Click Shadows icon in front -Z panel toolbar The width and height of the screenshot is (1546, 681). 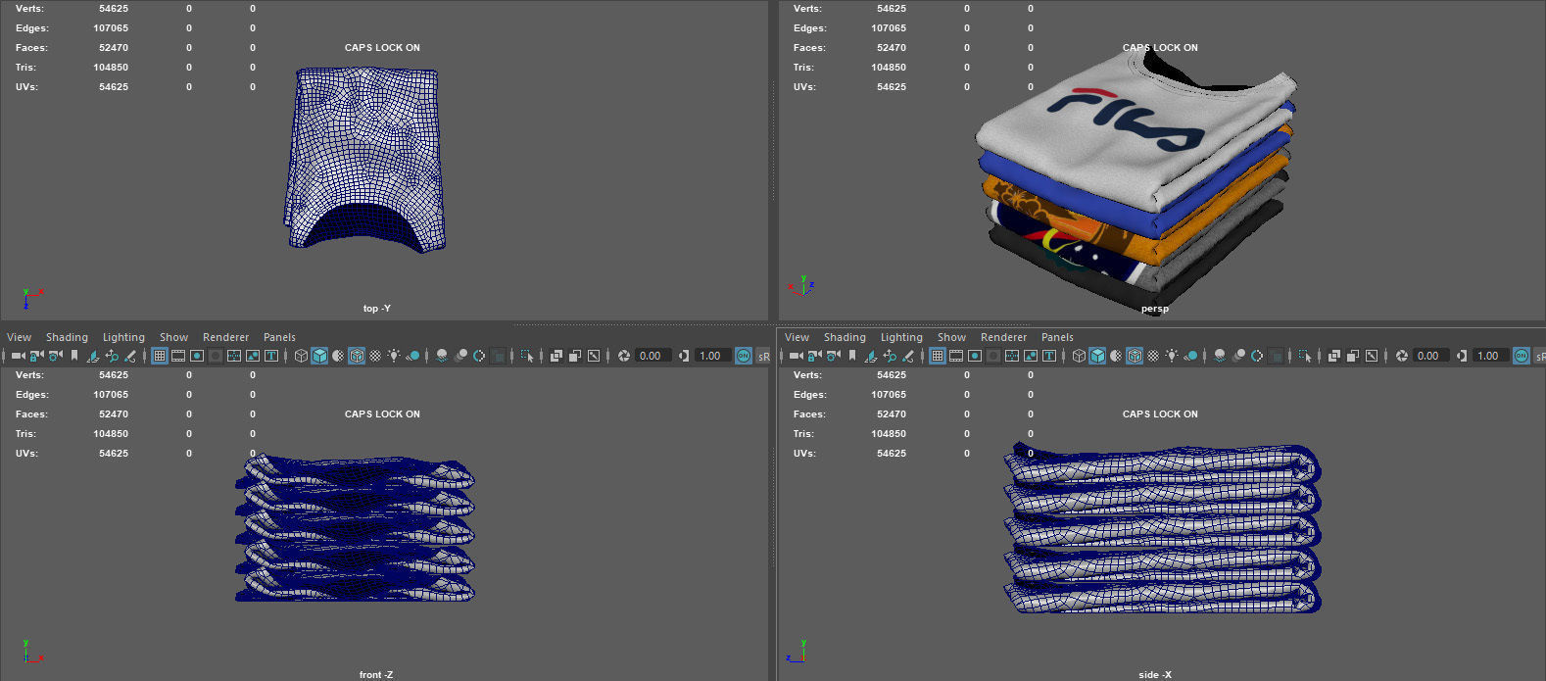pos(412,356)
